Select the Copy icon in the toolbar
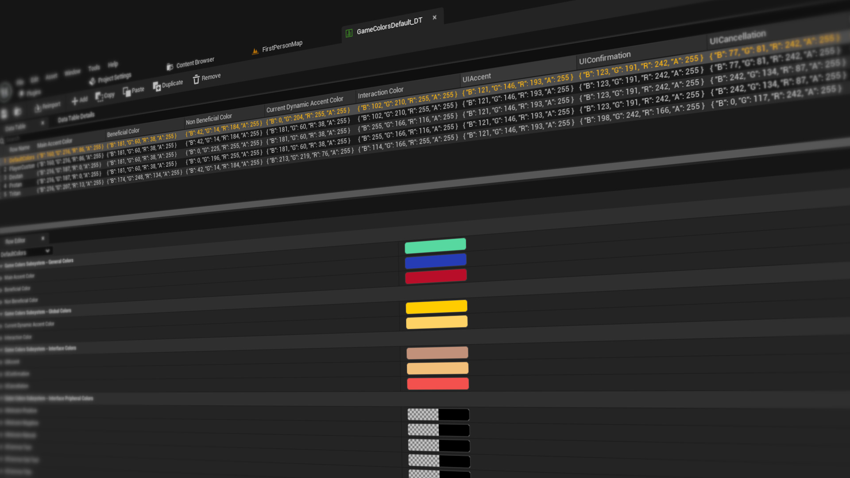Image resolution: width=850 pixels, height=478 pixels. (100, 96)
